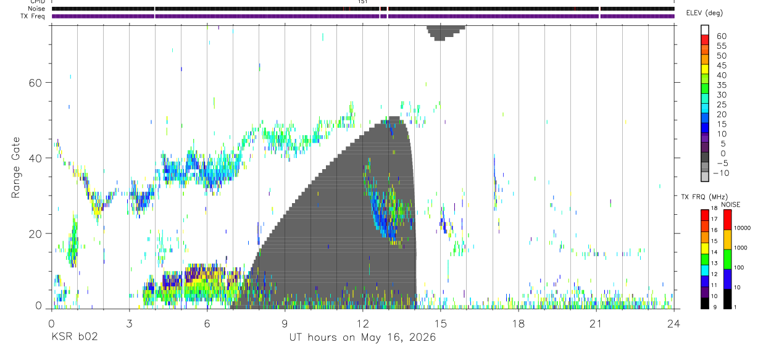
Task: Click the 15 tick on the UT hours axis
Action: [440, 323]
